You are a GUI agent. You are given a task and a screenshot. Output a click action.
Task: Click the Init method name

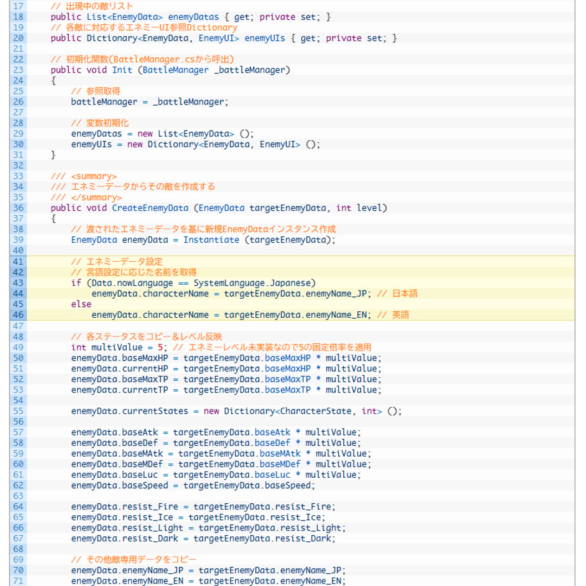(x=122, y=70)
